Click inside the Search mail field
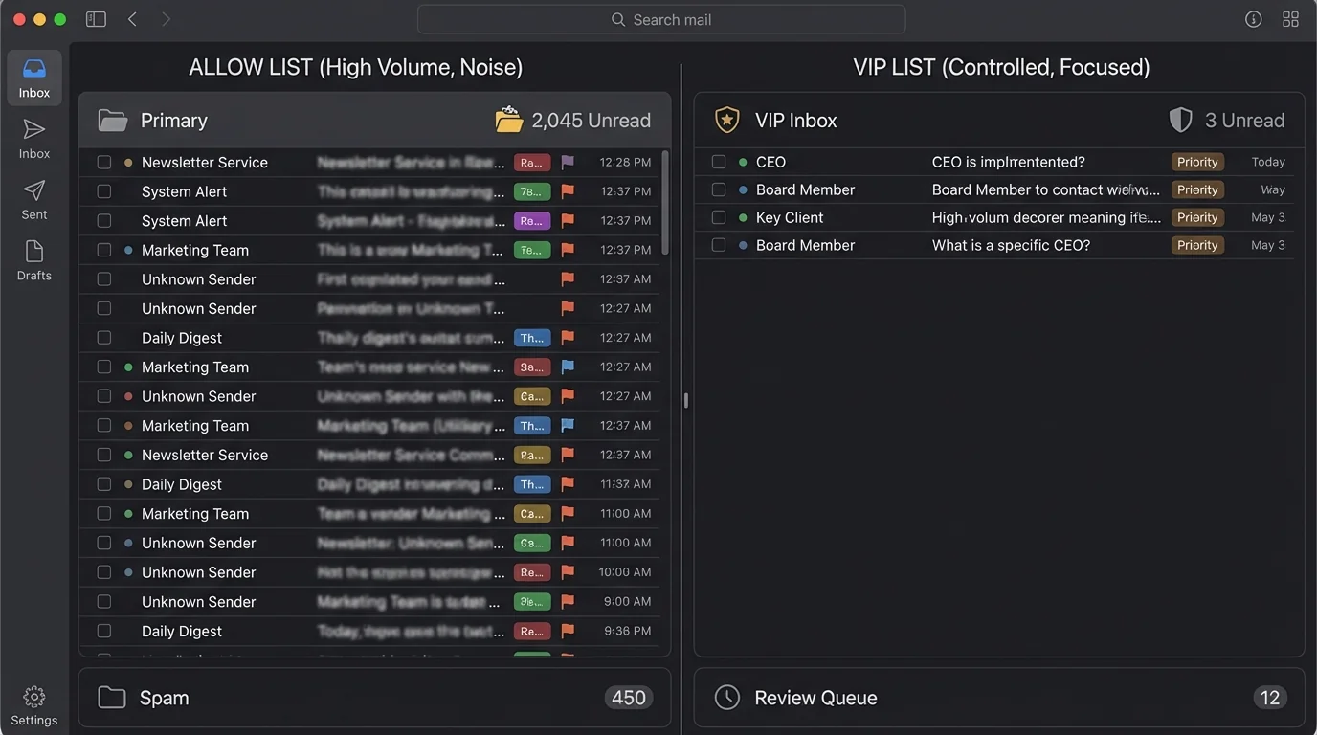Screen dimensions: 1317x735 (x=660, y=18)
